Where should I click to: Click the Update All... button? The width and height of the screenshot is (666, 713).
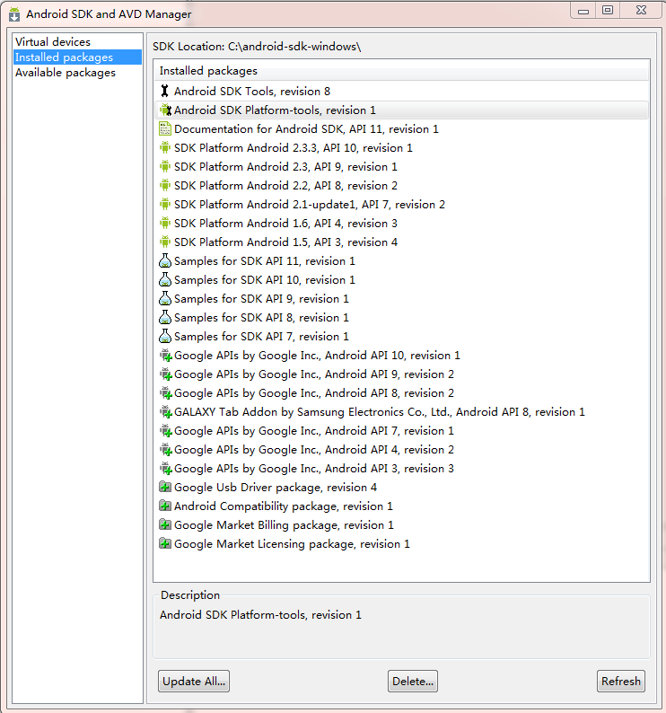194,681
